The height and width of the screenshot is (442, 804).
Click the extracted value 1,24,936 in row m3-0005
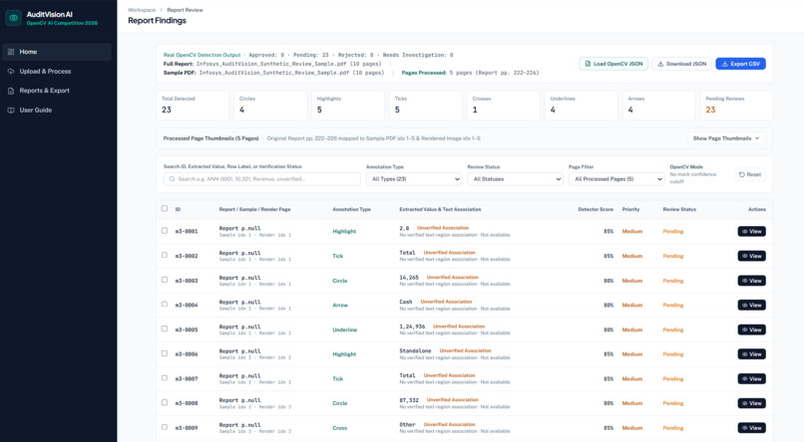click(412, 327)
